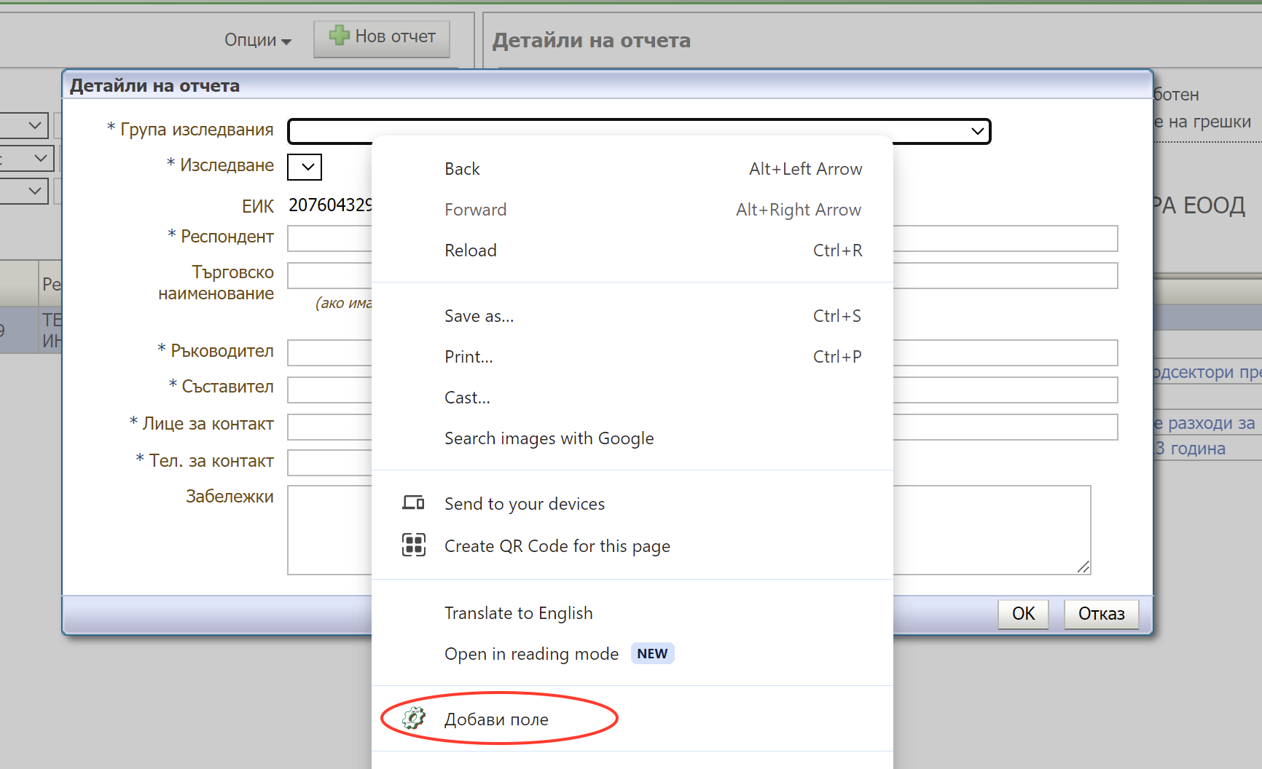Click the Тел. за контакт input field
Image resolution: width=1262 pixels, height=769 pixels.
(329, 462)
